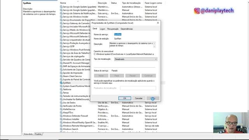Confirm with the OK button
Image resolution: width=249 pixels, height=140 pixels.
tap(124, 98)
